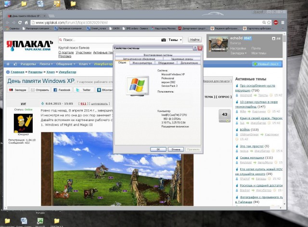
Task: Click OK in system properties dialog
Action: click(x=158, y=149)
